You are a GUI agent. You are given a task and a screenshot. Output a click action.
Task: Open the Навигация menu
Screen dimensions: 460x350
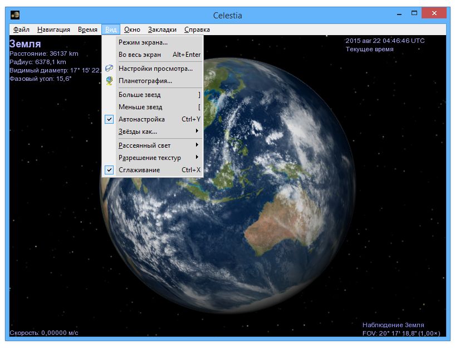[x=53, y=30]
